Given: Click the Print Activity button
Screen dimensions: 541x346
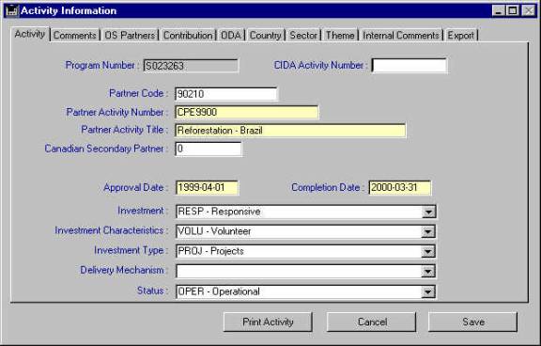Looking at the screenshot, I should click(x=268, y=322).
